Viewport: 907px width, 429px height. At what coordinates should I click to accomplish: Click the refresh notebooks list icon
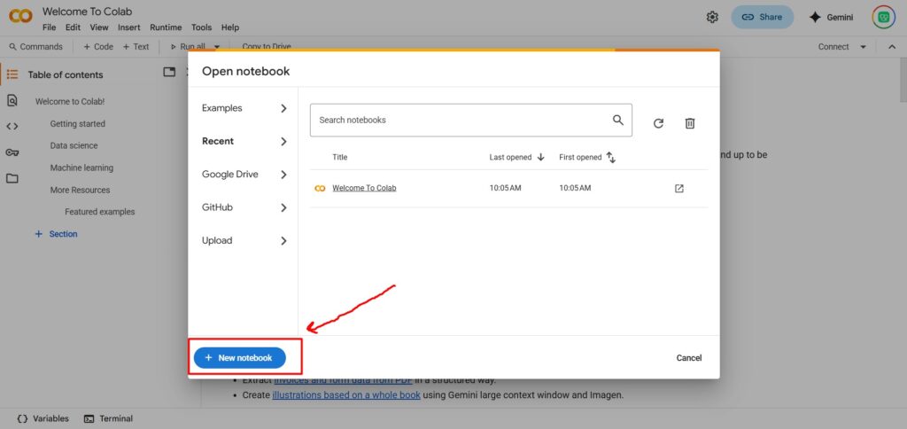coord(658,123)
